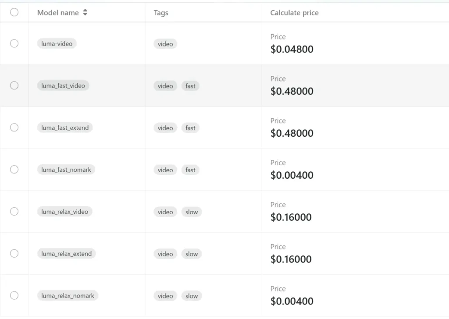Click the slow tag in luma_relax_video row

click(192, 212)
